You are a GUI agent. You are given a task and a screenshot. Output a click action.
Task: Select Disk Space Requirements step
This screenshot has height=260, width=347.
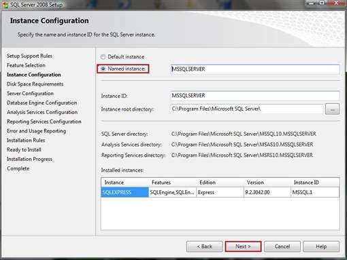[35, 84]
